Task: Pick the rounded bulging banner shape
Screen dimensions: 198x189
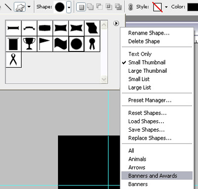Action: coord(45,28)
